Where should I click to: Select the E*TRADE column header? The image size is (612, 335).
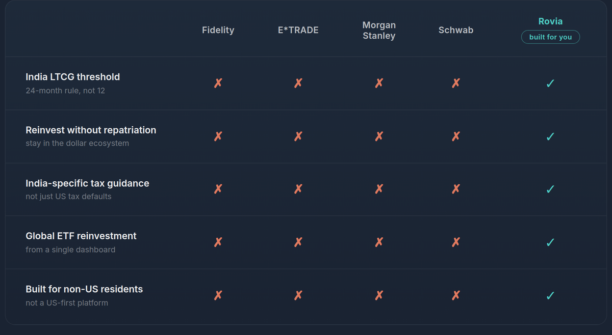point(298,30)
